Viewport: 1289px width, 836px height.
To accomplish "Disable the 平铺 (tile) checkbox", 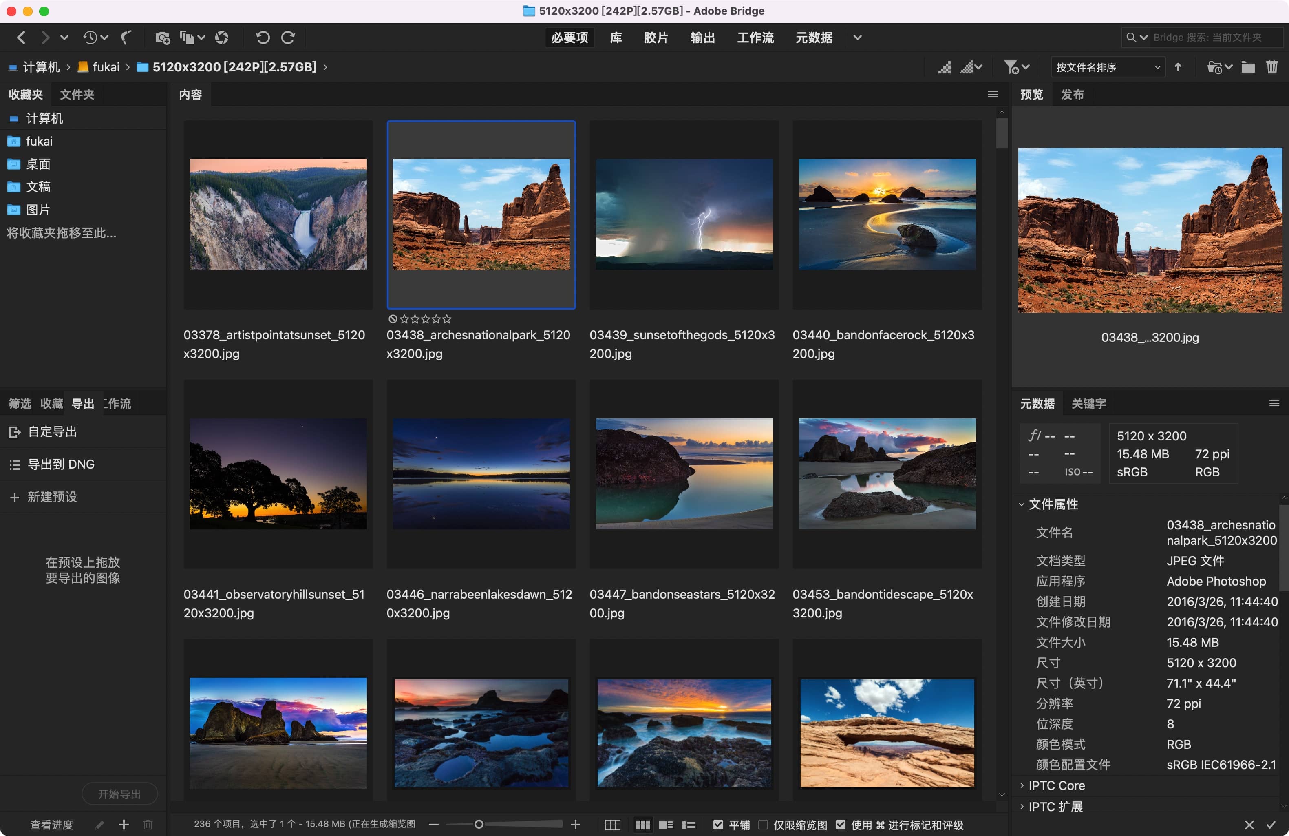I will [x=718, y=825].
